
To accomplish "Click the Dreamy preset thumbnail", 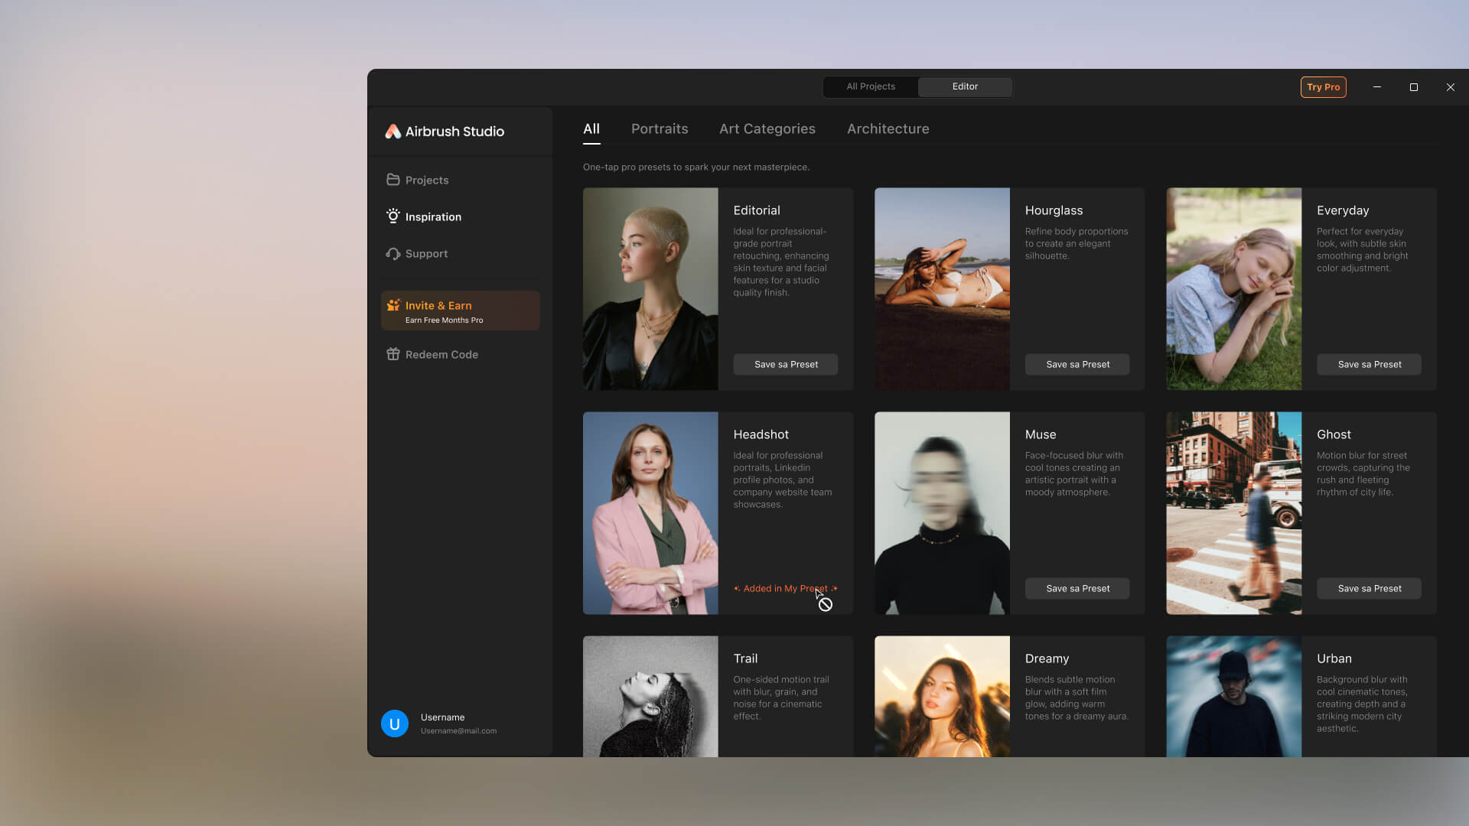I will pyautogui.click(x=942, y=697).
